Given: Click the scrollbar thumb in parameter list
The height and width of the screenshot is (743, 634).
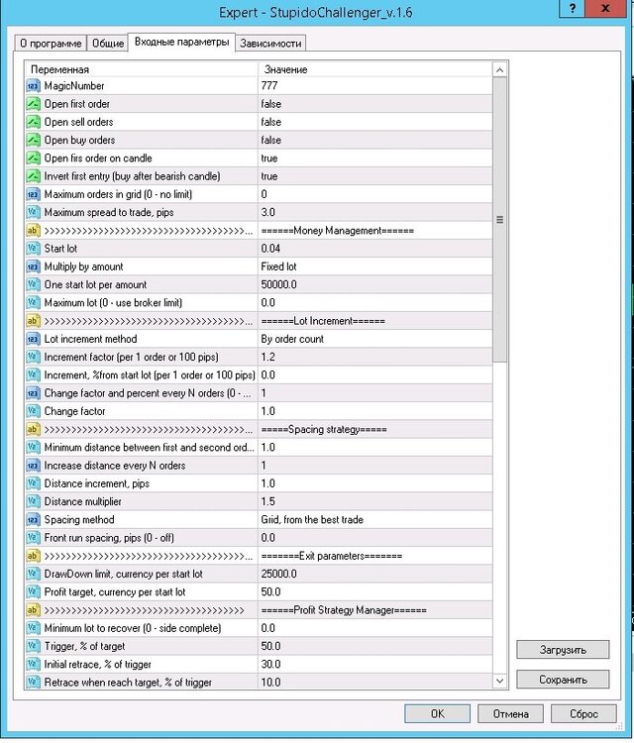Looking at the screenshot, I should (499, 220).
